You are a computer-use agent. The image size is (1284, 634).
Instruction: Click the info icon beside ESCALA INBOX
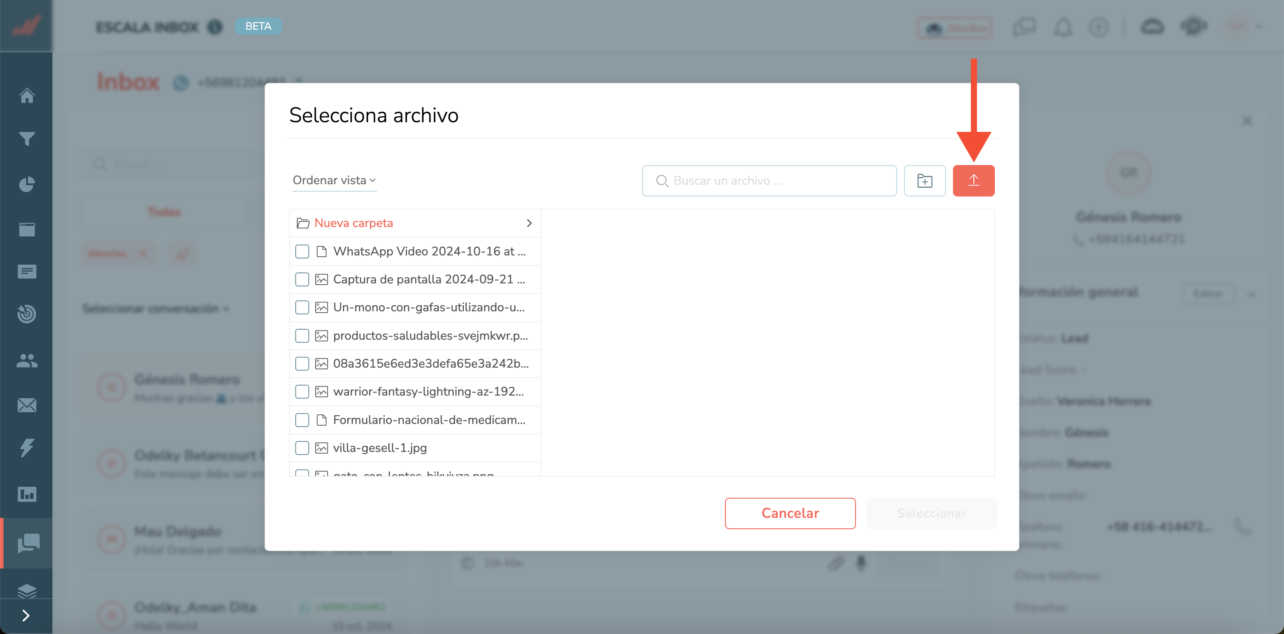coord(215,26)
